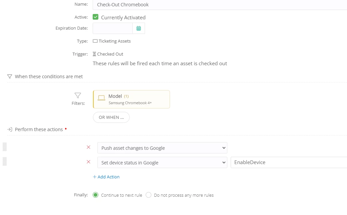Open the expiration date calendar picker
Viewport: 347px width, 215px height.
139,28
